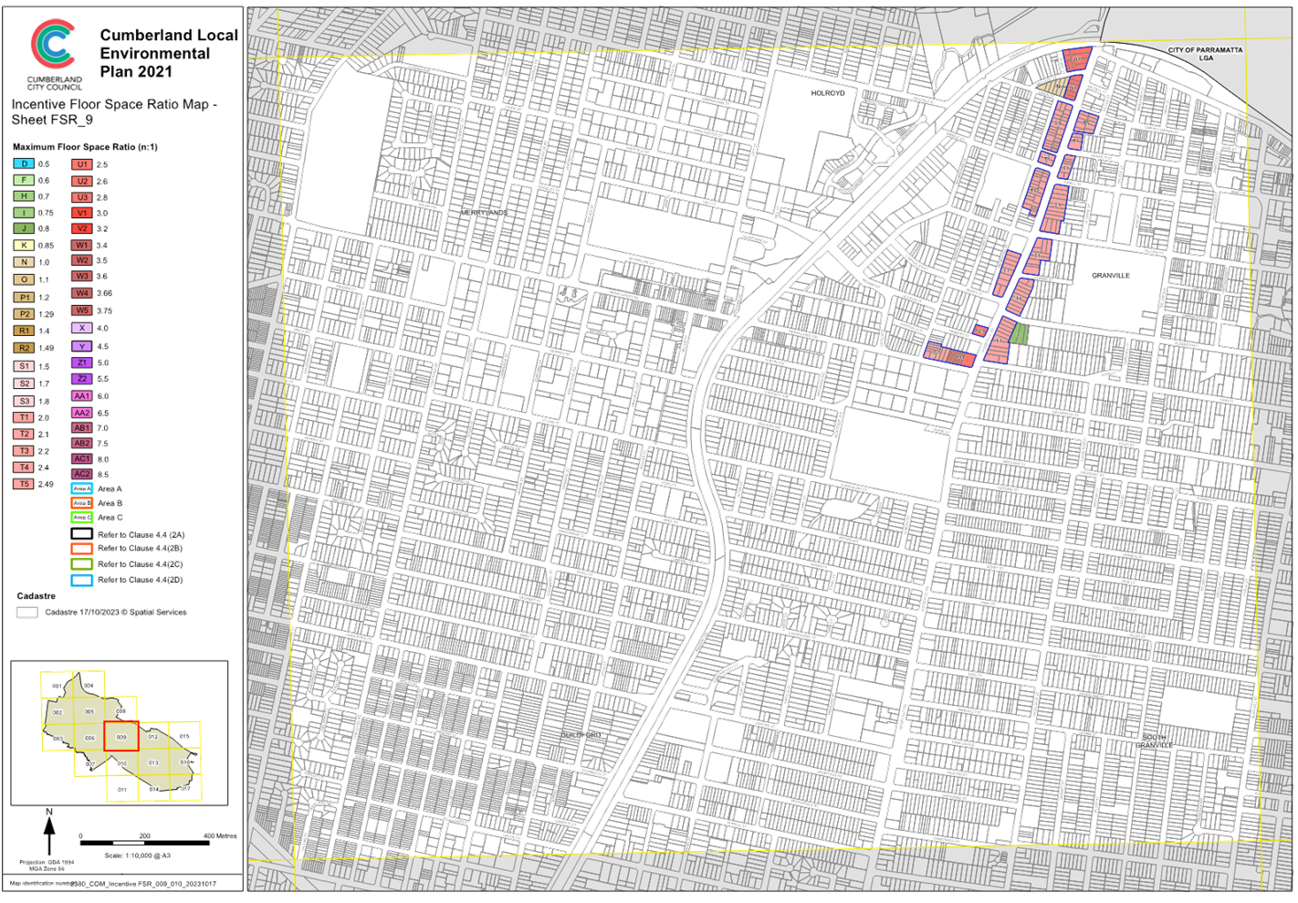Click the Clause 4.4(2D) blue outline symbol
This screenshot has height=903, width=1298.
click(82, 580)
